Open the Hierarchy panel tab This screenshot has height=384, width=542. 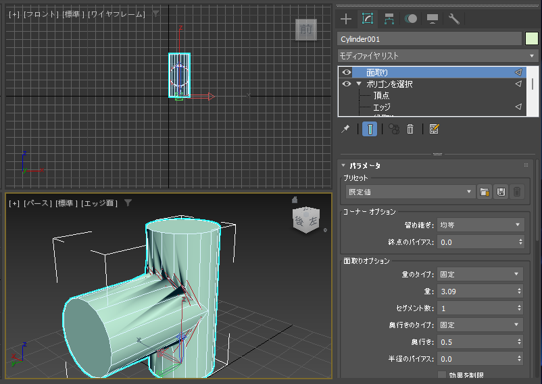(389, 19)
